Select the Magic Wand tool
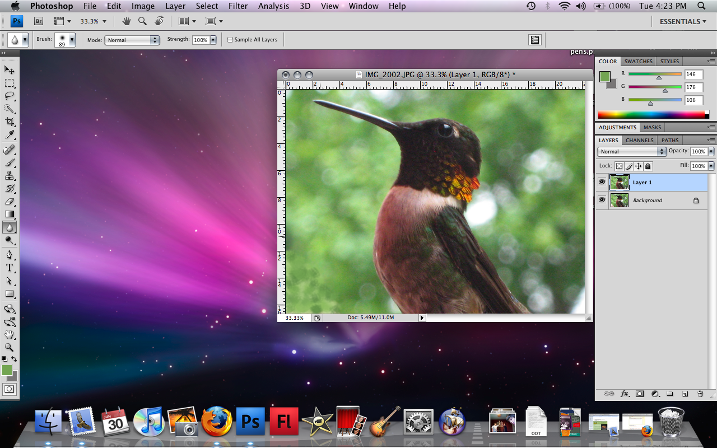The height and width of the screenshot is (448, 717). pos(10,109)
